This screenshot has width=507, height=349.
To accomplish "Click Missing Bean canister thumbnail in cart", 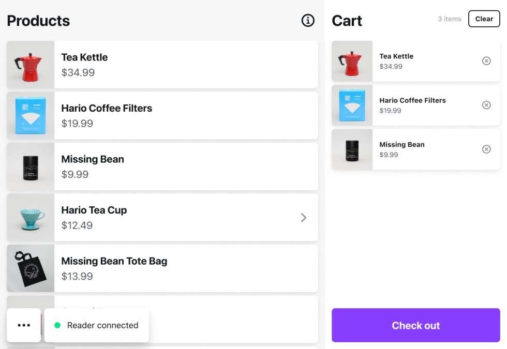I will click(352, 149).
